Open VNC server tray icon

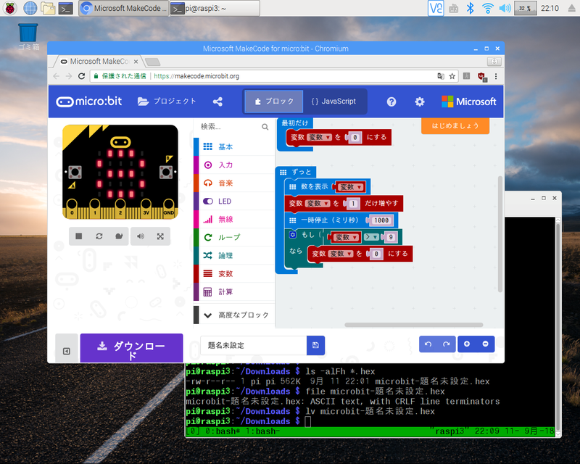point(436,8)
